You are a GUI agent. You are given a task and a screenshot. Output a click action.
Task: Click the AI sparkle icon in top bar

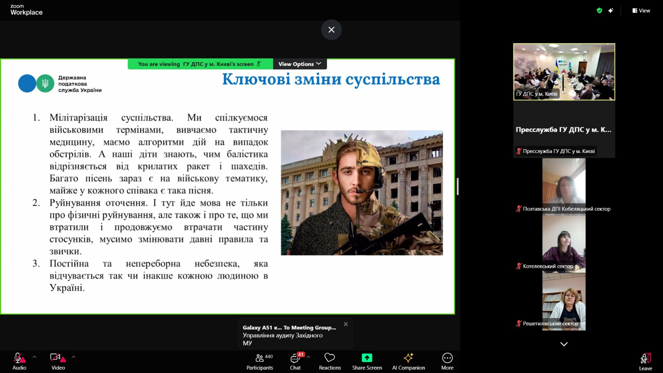(x=611, y=11)
